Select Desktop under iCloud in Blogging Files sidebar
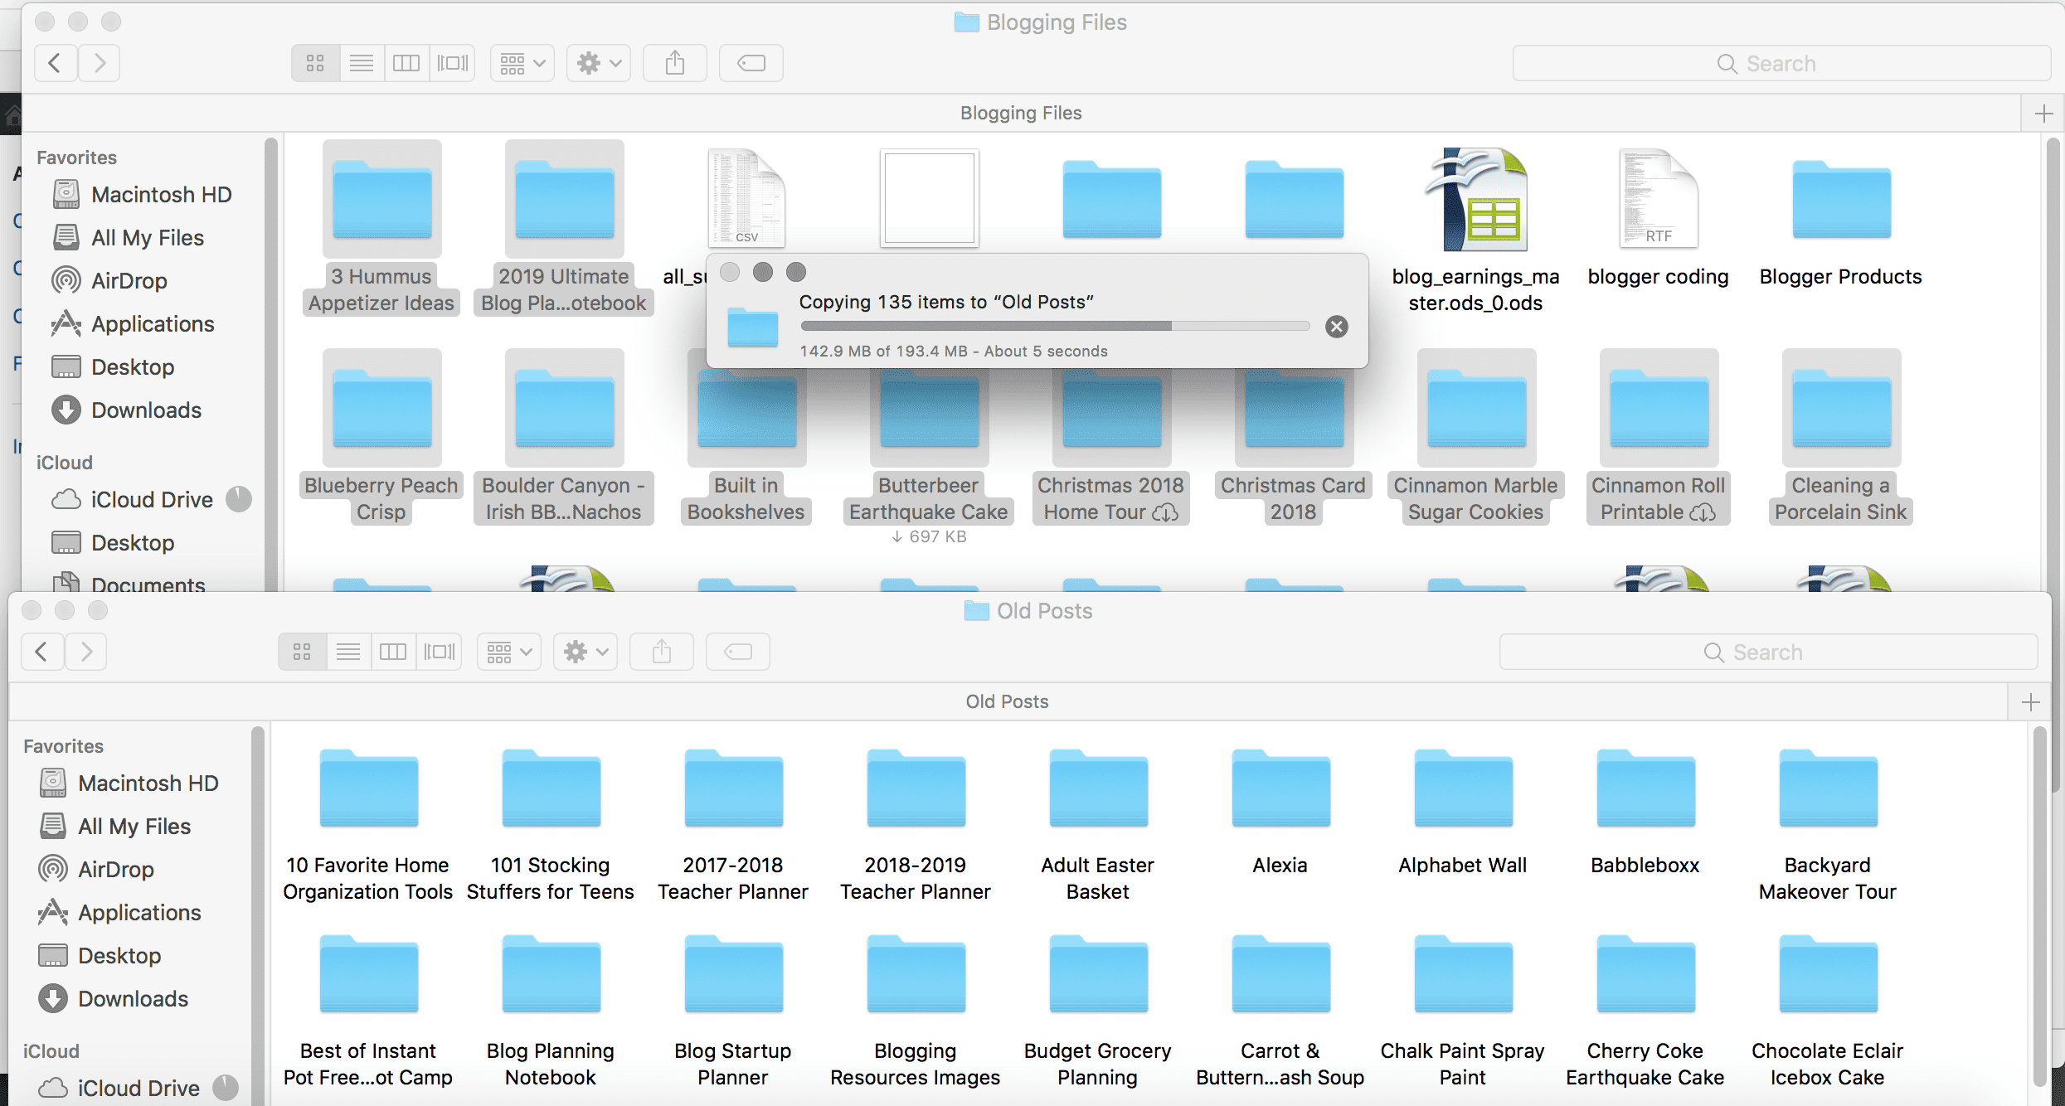 (x=114, y=542)
